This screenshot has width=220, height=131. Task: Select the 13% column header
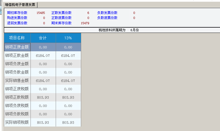click(x=68, y=38)
